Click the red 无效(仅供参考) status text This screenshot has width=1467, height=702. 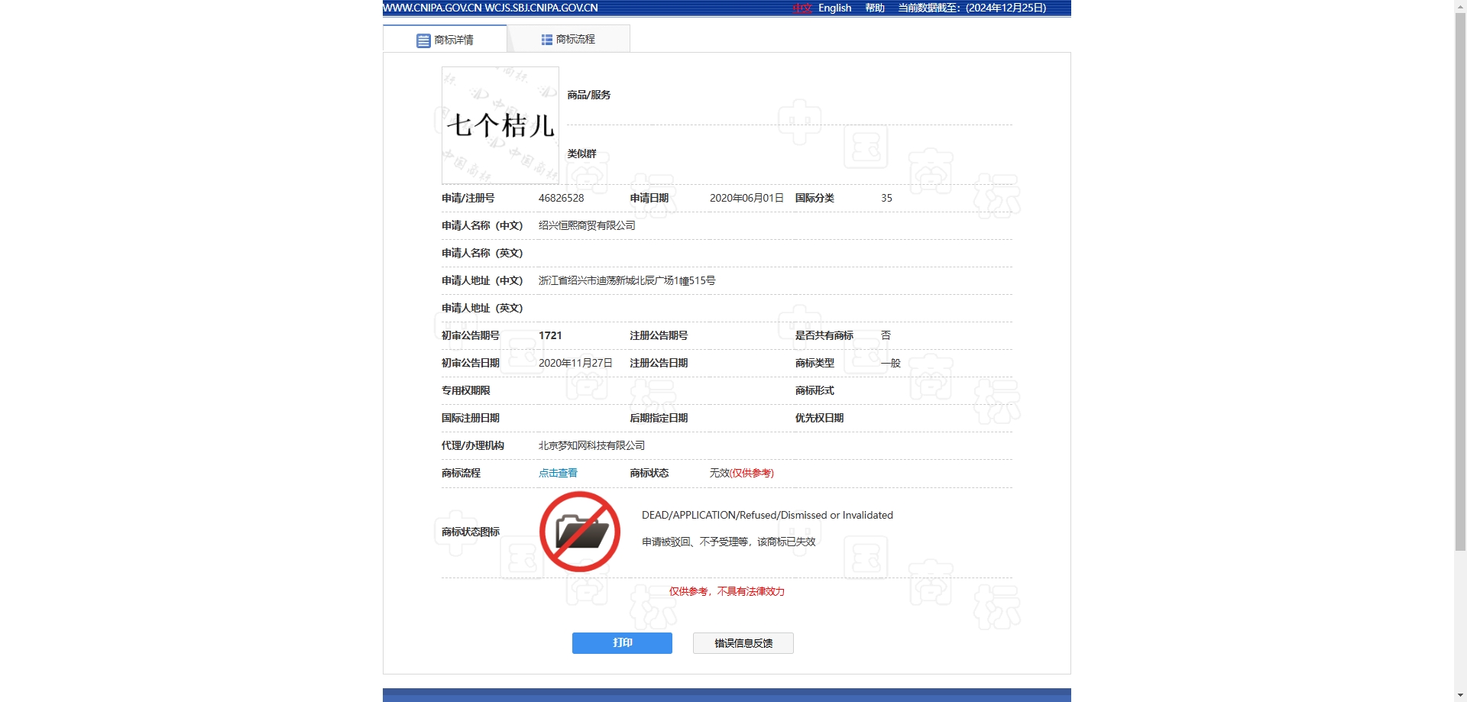(x=740, y=473)
